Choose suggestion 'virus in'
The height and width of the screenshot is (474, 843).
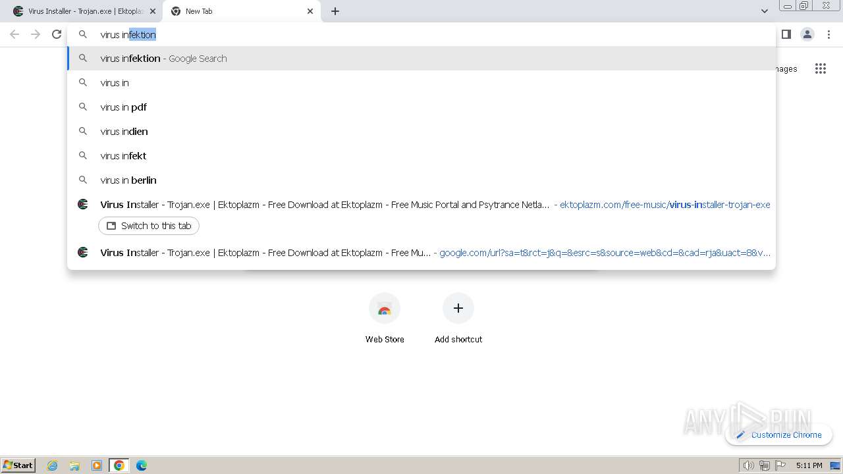tap(421, 83)
